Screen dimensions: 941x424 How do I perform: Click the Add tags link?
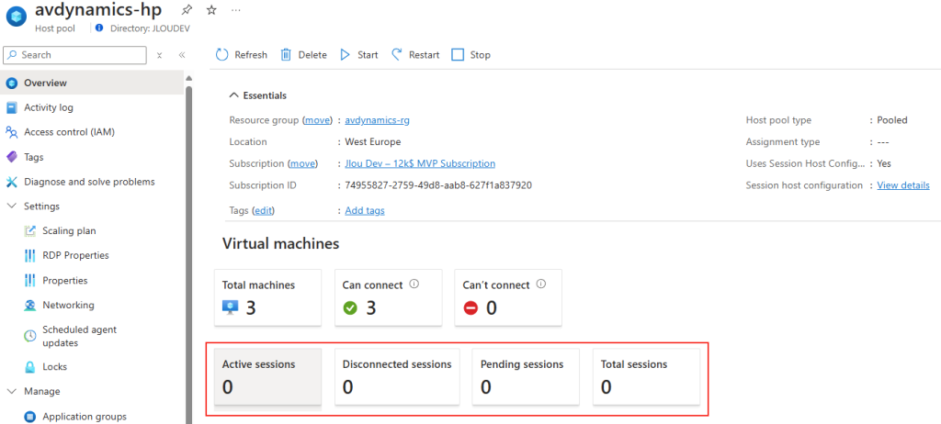pos(365,210)
